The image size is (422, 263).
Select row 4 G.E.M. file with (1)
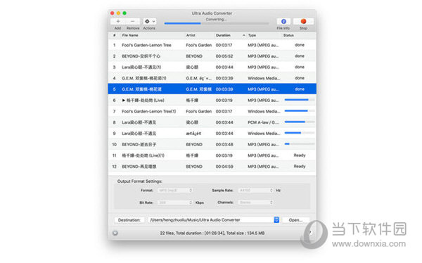144,78
